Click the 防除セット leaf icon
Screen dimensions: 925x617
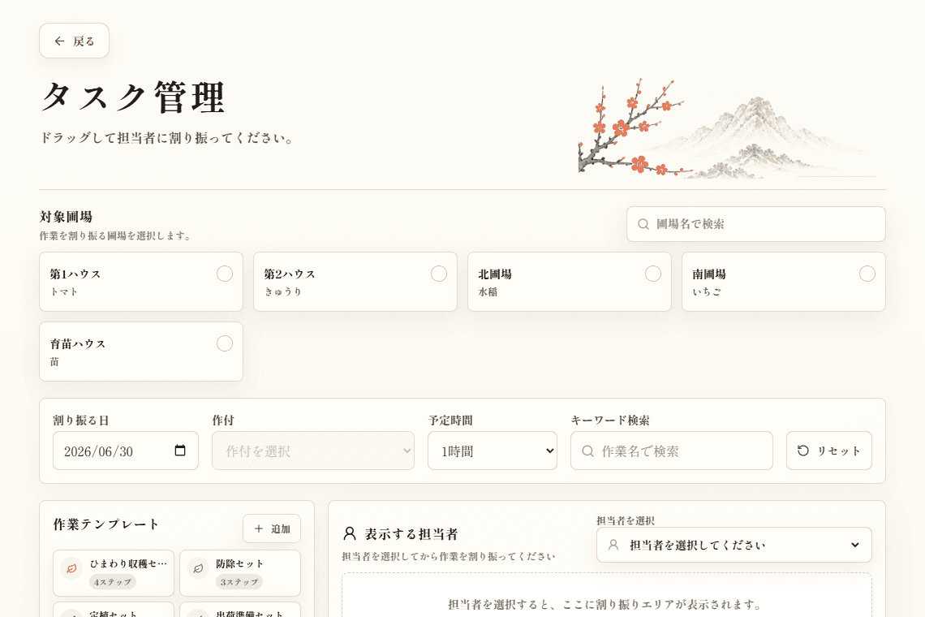[x=198, y=568]
